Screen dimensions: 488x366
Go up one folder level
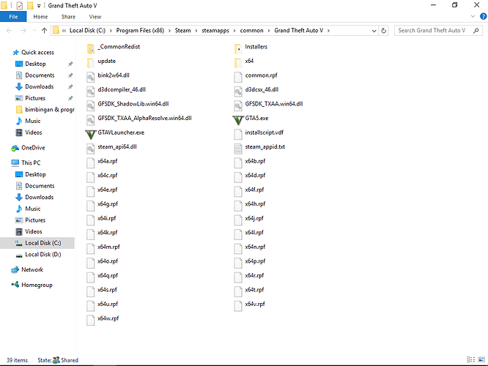[x=44, y=31]
